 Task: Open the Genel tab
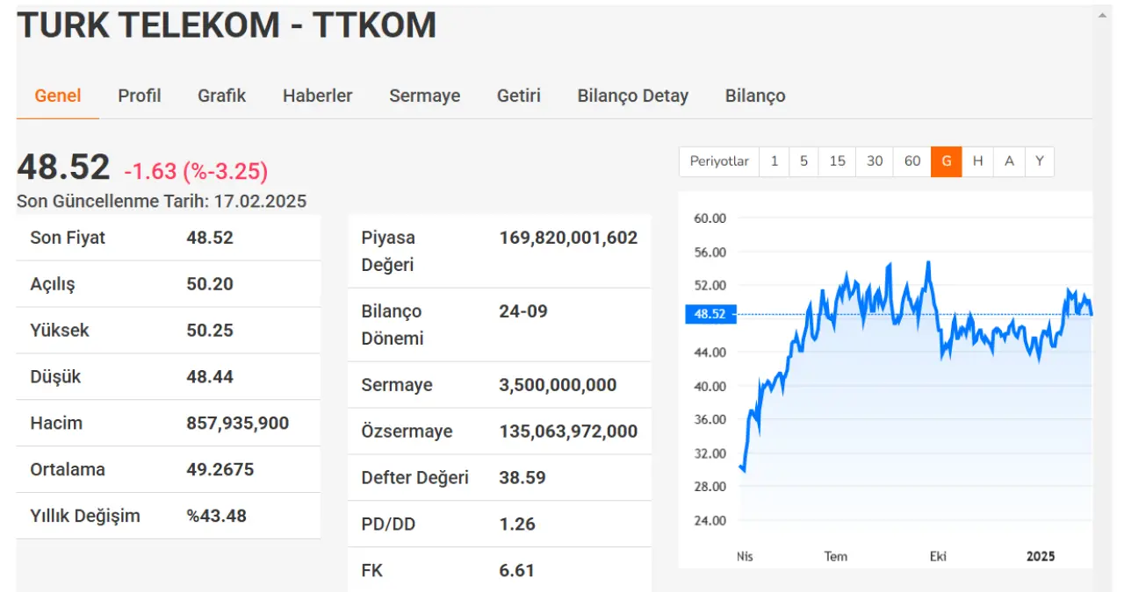point(58,96)
